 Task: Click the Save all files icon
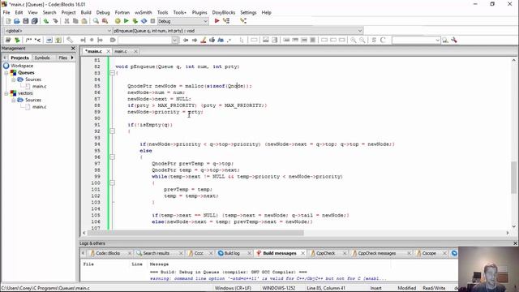34,21
